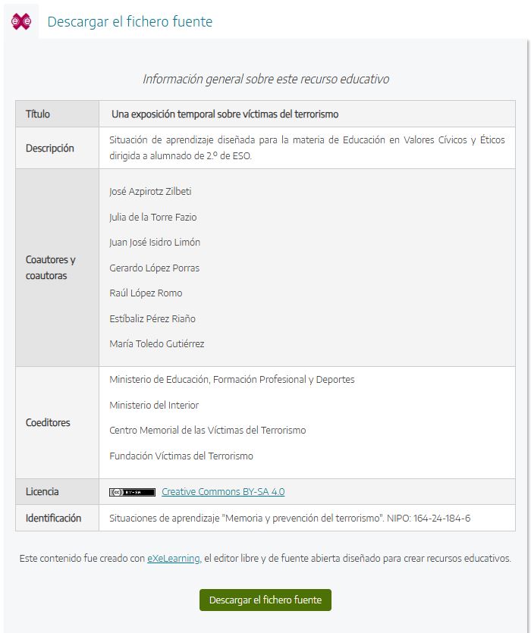Click the eXeLearning logo icon
Image resolution: width=531 pixels, height=633 pixels.
coord(21,21)
